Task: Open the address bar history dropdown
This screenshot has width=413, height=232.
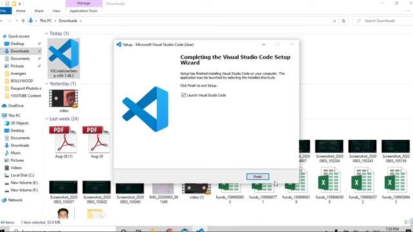Action: tap(334, 21)
